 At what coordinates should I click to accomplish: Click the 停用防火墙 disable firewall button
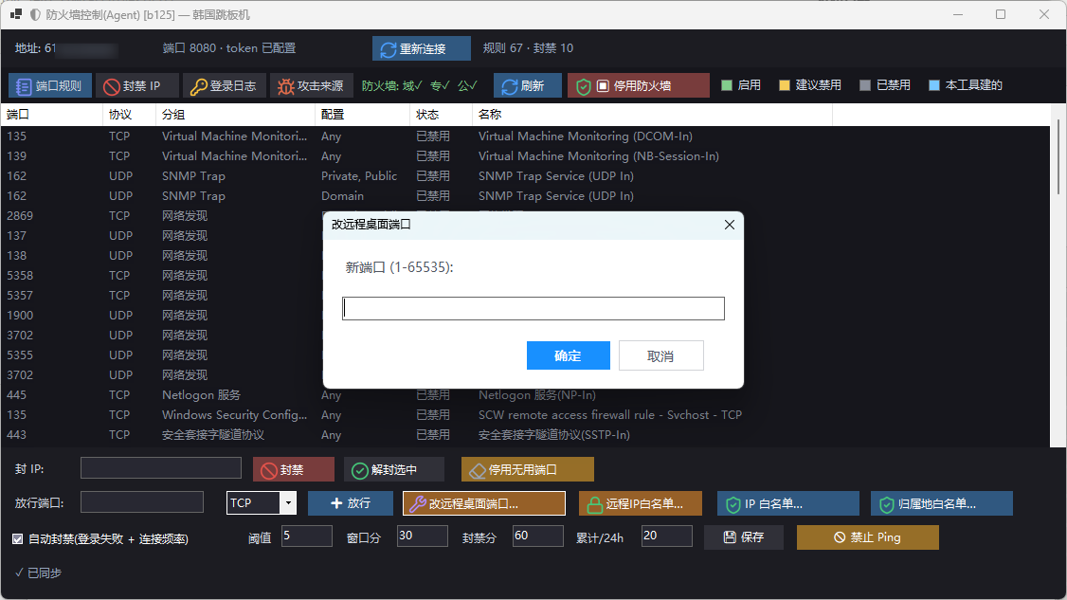(639, 86)
